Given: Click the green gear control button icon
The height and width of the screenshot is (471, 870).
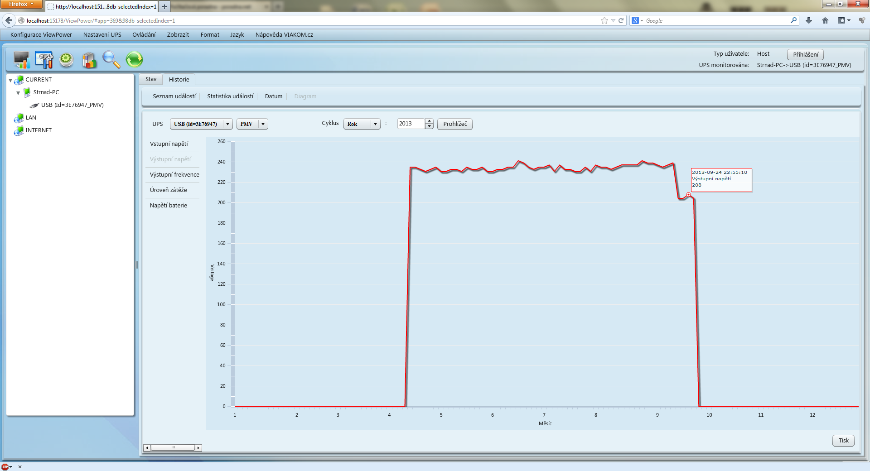Looking at the screenshot, I should tap(67, 60).
